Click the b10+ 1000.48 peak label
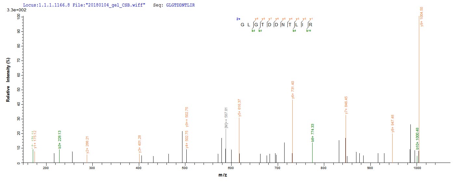Viewport: 467px width, 182px height. pos(417,139)
